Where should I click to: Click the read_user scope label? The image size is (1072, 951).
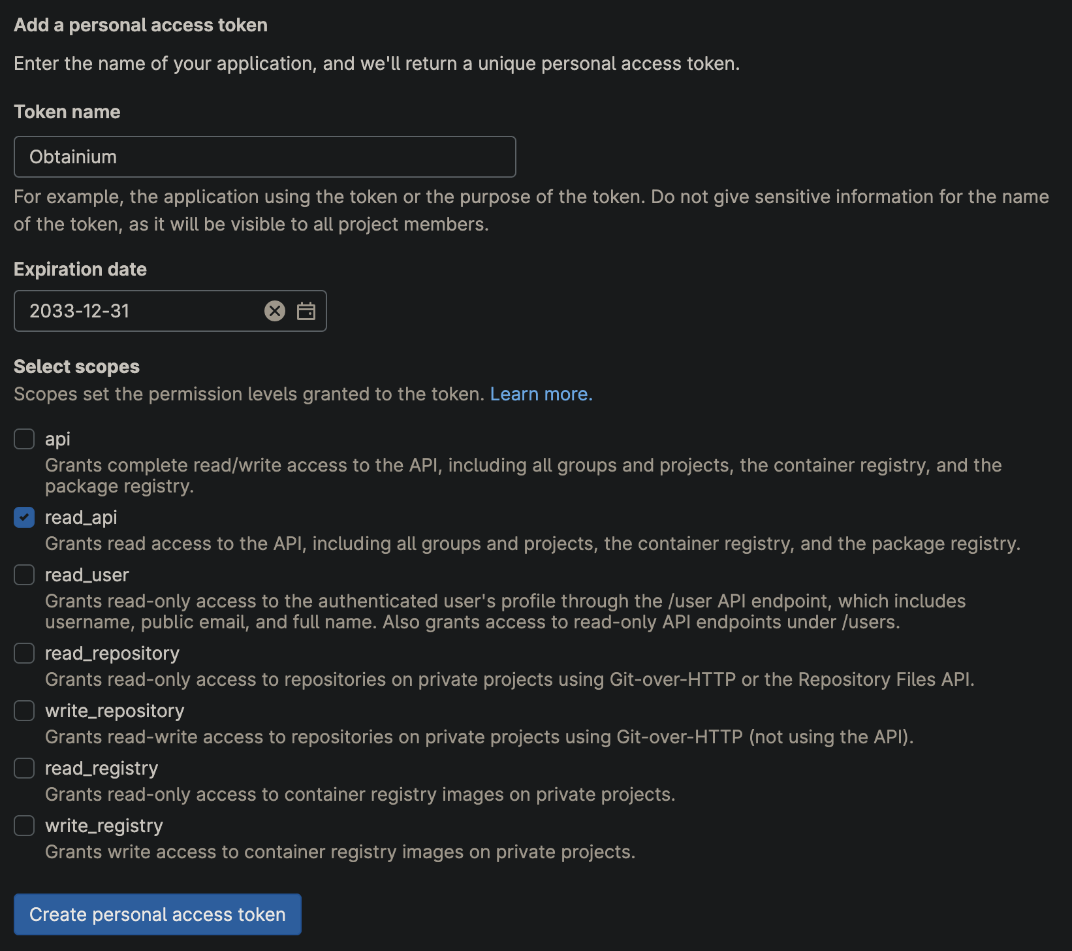86,575
